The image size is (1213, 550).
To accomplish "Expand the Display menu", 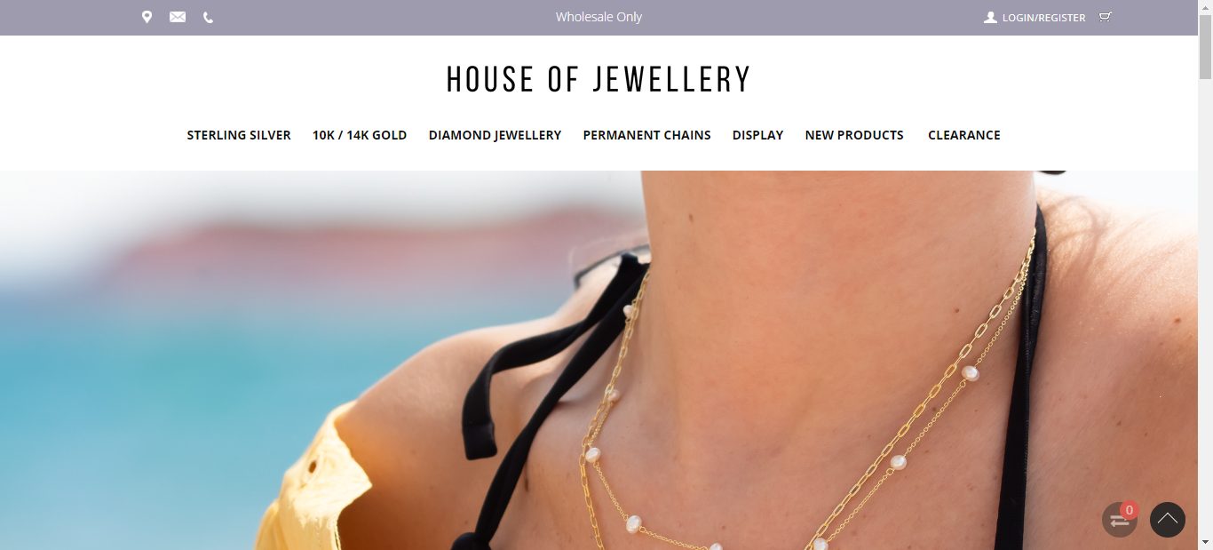I will pyautogui.click(x=757, y=135).
